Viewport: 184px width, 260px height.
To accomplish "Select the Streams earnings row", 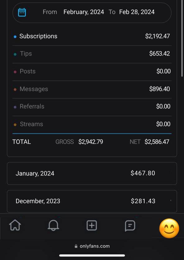I will 92,124.
